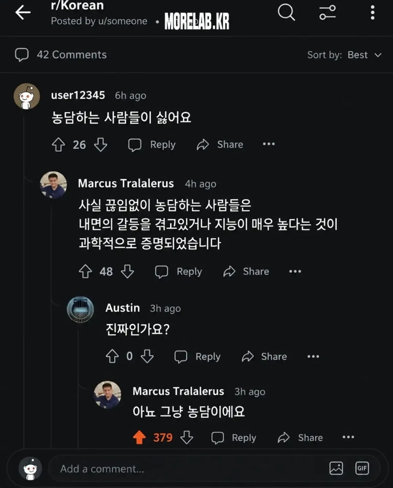Screen dimensions: 393x488
Task: Open the u/someone poster link
Action: [123, 21]
